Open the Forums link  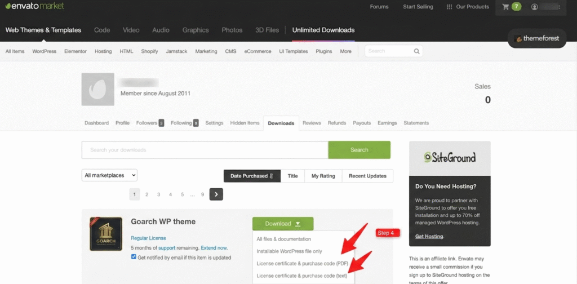coord(379,7)
